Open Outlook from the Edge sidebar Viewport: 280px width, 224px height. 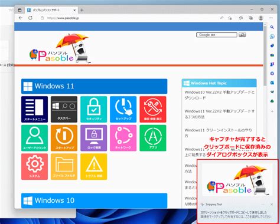272,83
